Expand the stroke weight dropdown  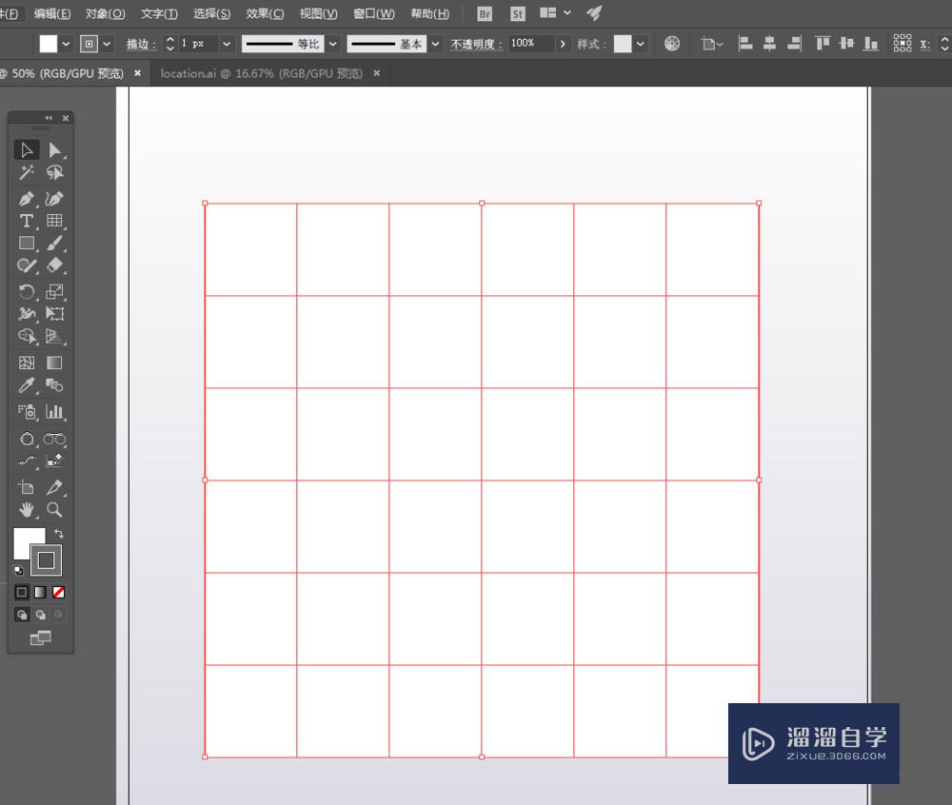[x=227, y=44]
